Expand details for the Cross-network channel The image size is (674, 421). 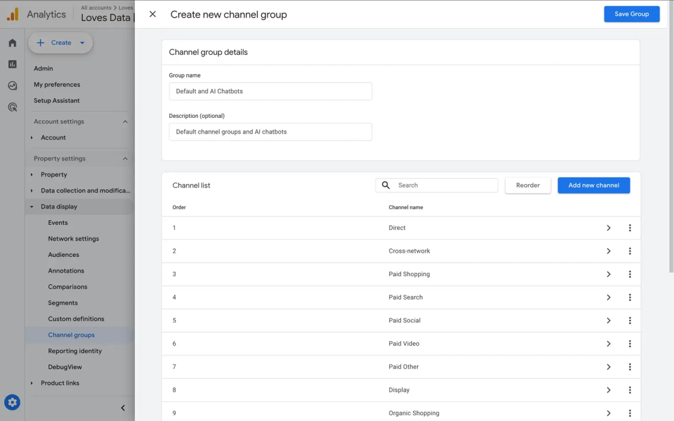[608, 251]
